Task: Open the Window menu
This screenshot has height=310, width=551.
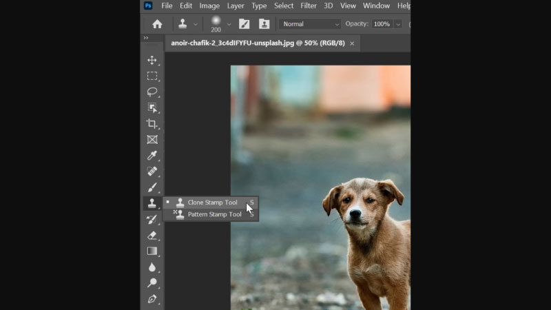Action: tap(376, 6)
